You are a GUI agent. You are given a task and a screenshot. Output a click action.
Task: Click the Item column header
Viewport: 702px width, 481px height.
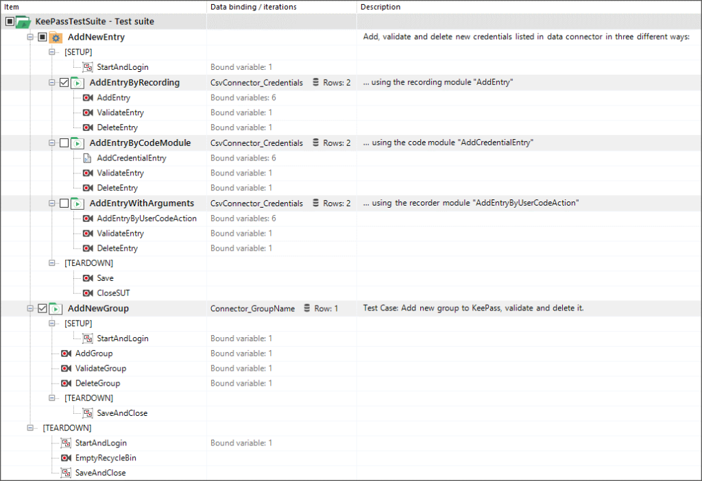pos(104,7)
